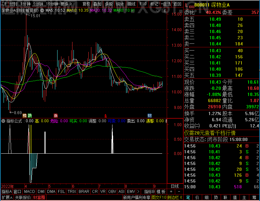Click the 叠加 overlay button

(97, 4)
